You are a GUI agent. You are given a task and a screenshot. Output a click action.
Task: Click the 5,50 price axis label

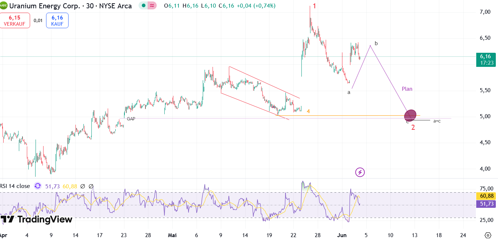pos(485,90)
